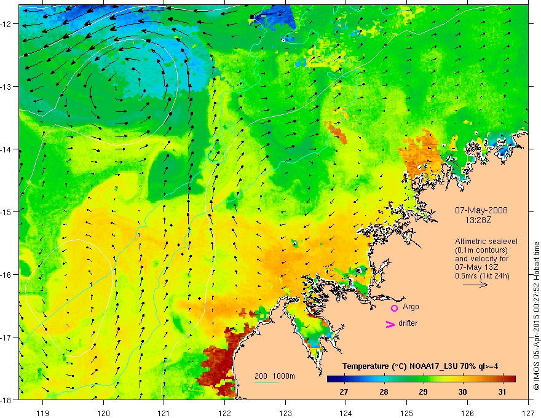
Task: Click the closed sea-level contour near 119.5E 16.3S
Action: (69, 298)
